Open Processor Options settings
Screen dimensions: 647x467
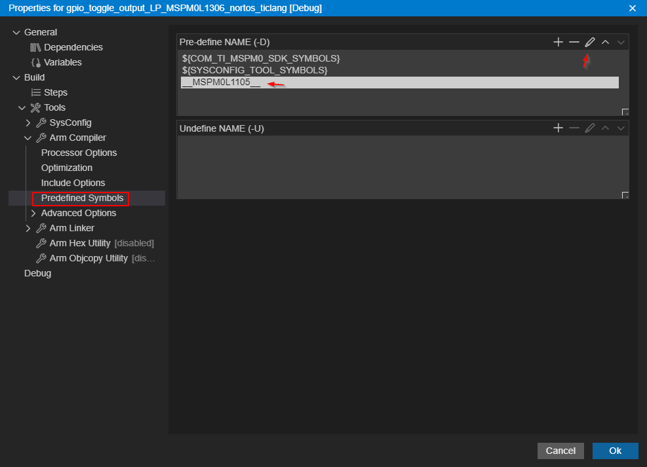tap(79, 153)
